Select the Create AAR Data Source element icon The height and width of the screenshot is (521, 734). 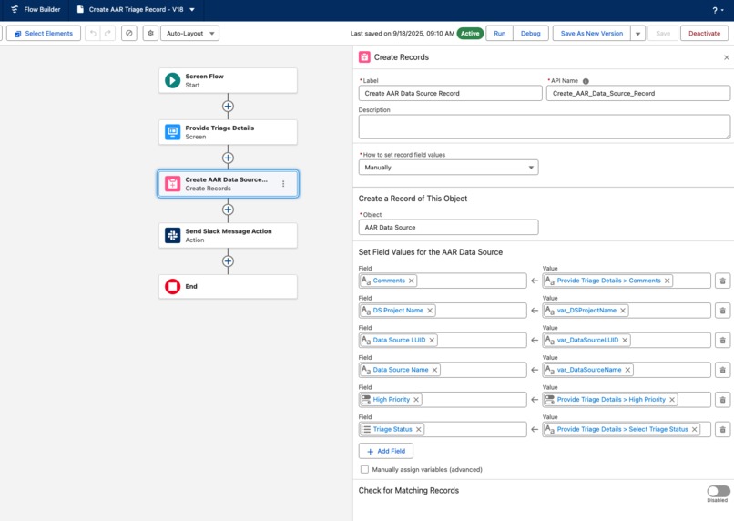tap(173, 184)
